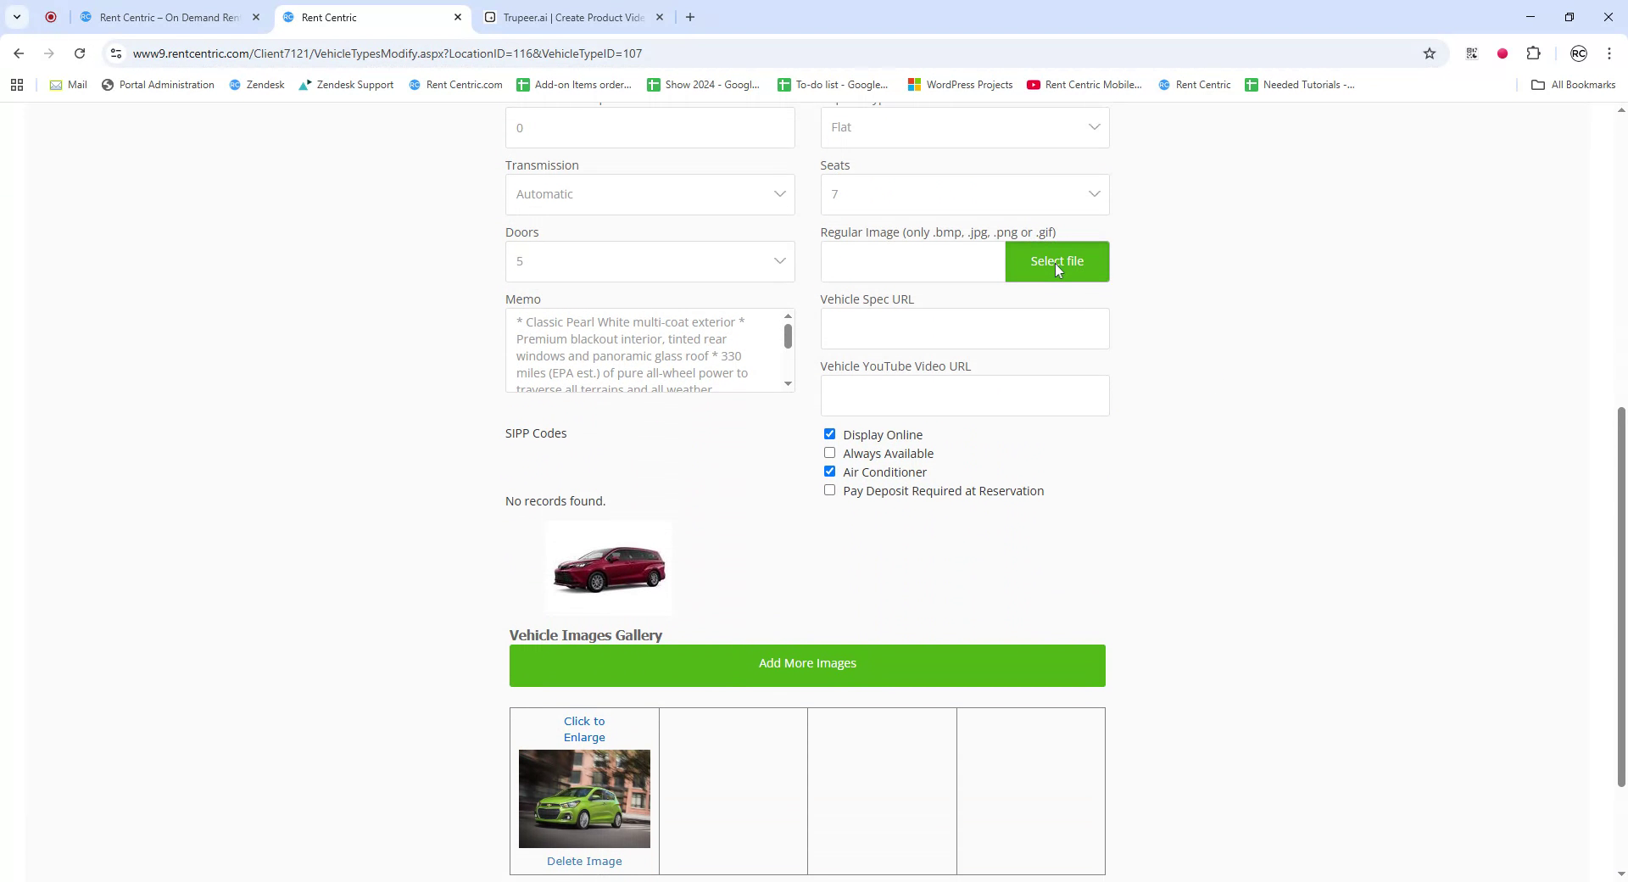Image resolution: width=1628 pixels, height=882 pixels.
Task: Bookmark this page with the star icon
Action: [1430, 53]
